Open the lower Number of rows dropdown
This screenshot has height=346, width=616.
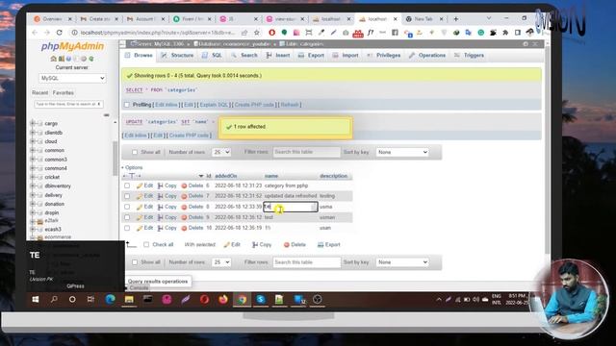click(x=221, y=262)
